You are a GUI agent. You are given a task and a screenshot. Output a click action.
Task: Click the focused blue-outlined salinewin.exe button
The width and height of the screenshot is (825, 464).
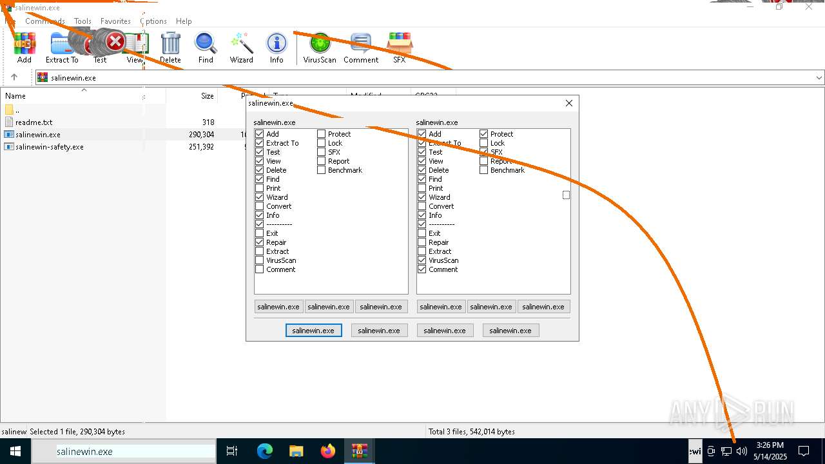tap(313, 330)
